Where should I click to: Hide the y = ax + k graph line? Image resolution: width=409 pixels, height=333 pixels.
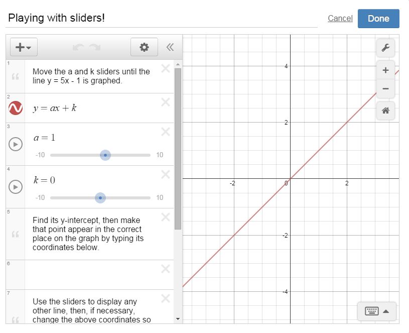[x=16, y=107]
